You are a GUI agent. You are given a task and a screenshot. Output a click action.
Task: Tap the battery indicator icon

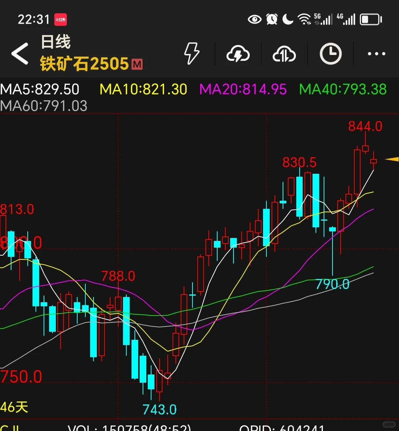click(x=371, y=20)
